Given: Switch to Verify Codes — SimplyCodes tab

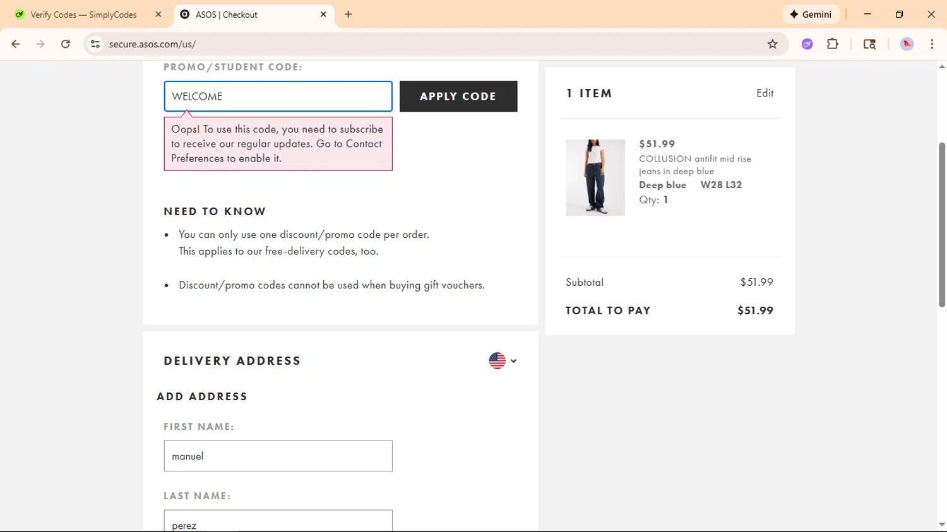Looking at the screenshot, I should coord(83,15).
